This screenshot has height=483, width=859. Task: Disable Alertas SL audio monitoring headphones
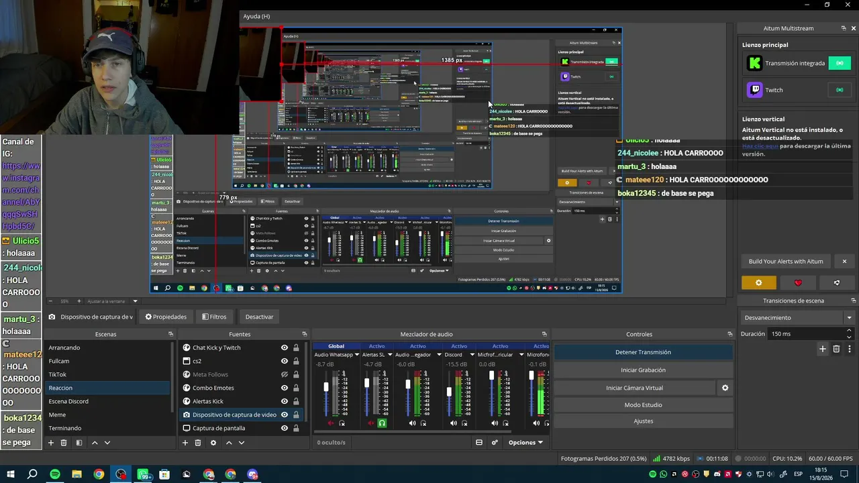[x=382, y=423]
